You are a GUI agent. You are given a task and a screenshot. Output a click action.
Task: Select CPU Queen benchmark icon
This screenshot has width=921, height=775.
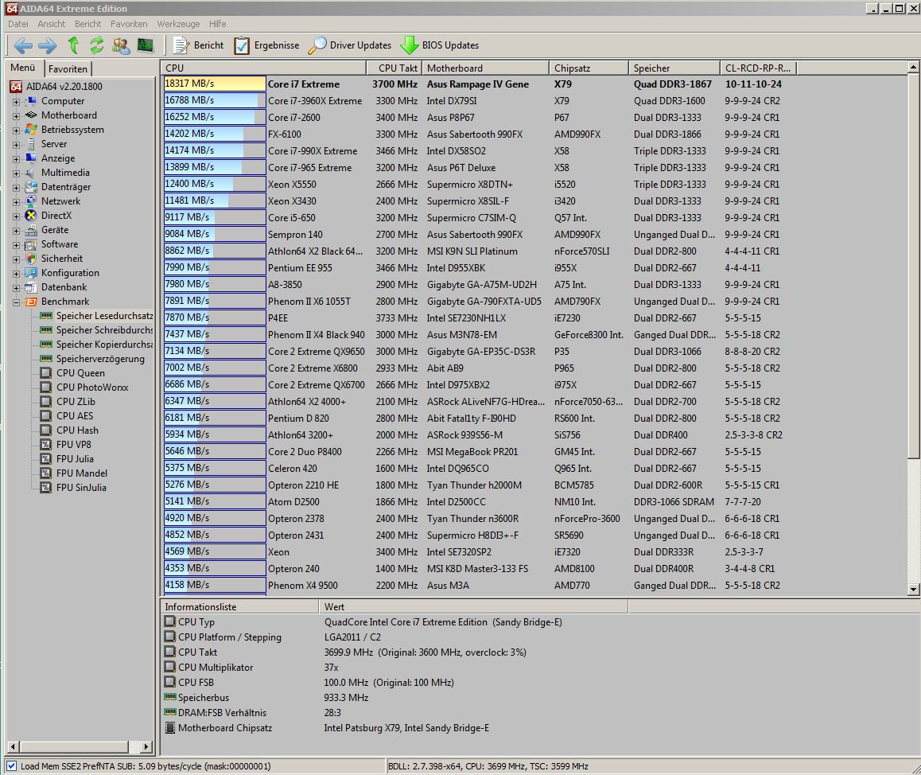coord(46,372)
